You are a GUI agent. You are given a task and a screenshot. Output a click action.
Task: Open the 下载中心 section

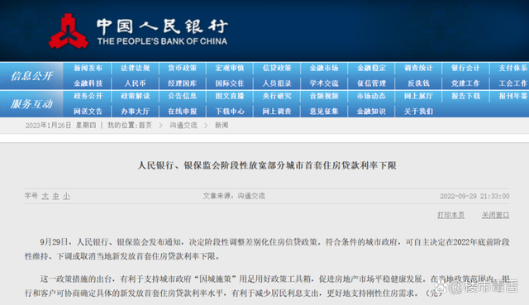230,112
